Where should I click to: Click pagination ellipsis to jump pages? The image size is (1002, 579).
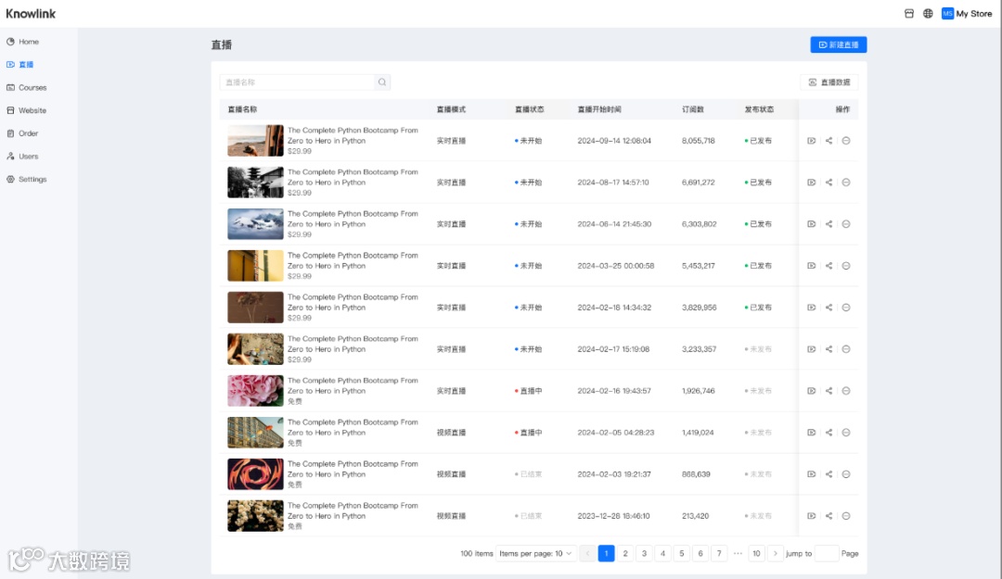[739, 553]
